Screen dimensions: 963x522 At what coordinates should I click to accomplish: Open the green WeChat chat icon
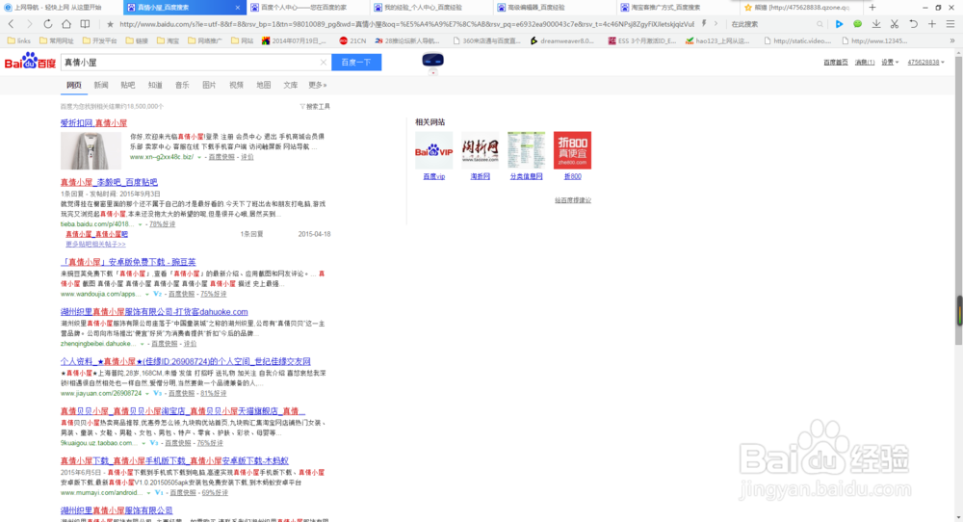[x=857, y=24]
